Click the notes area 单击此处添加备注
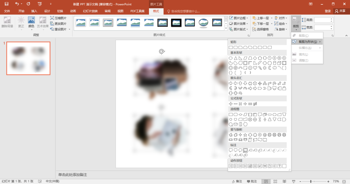 (73, 175)
